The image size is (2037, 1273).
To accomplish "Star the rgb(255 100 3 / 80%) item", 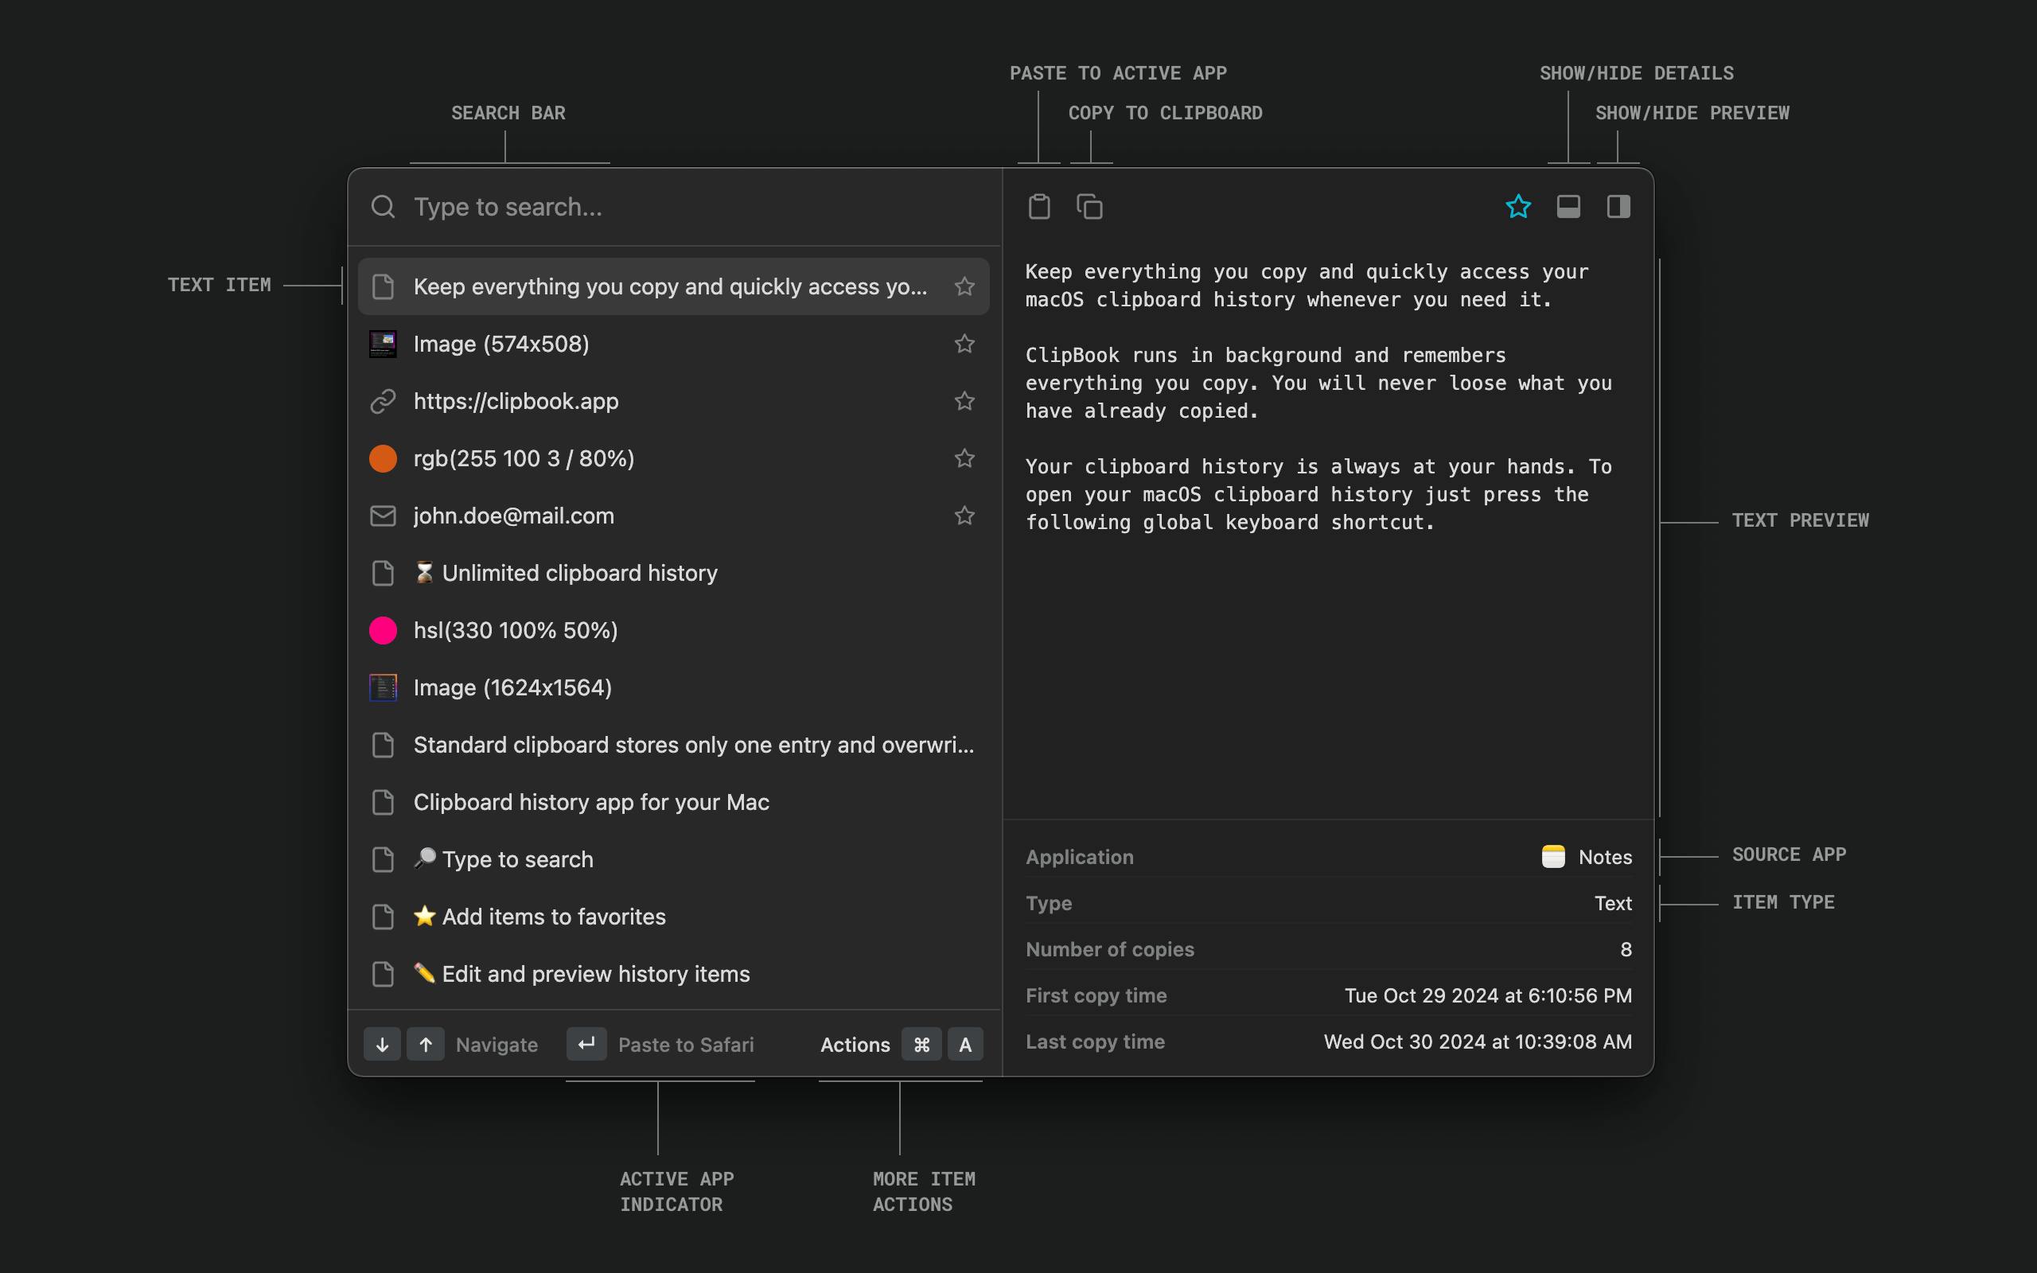I will [x=964, y=458].
